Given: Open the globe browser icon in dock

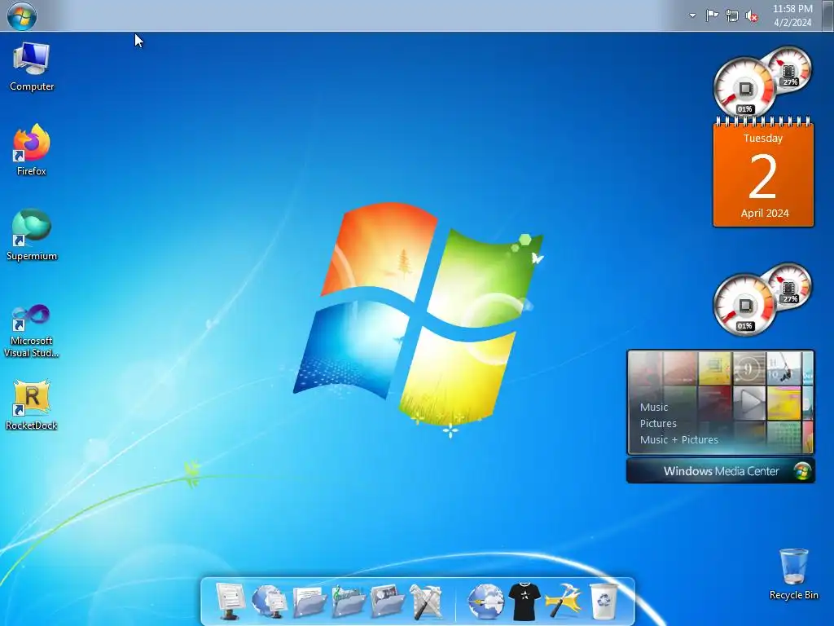Looking at the screenshot, I should 485,602.
